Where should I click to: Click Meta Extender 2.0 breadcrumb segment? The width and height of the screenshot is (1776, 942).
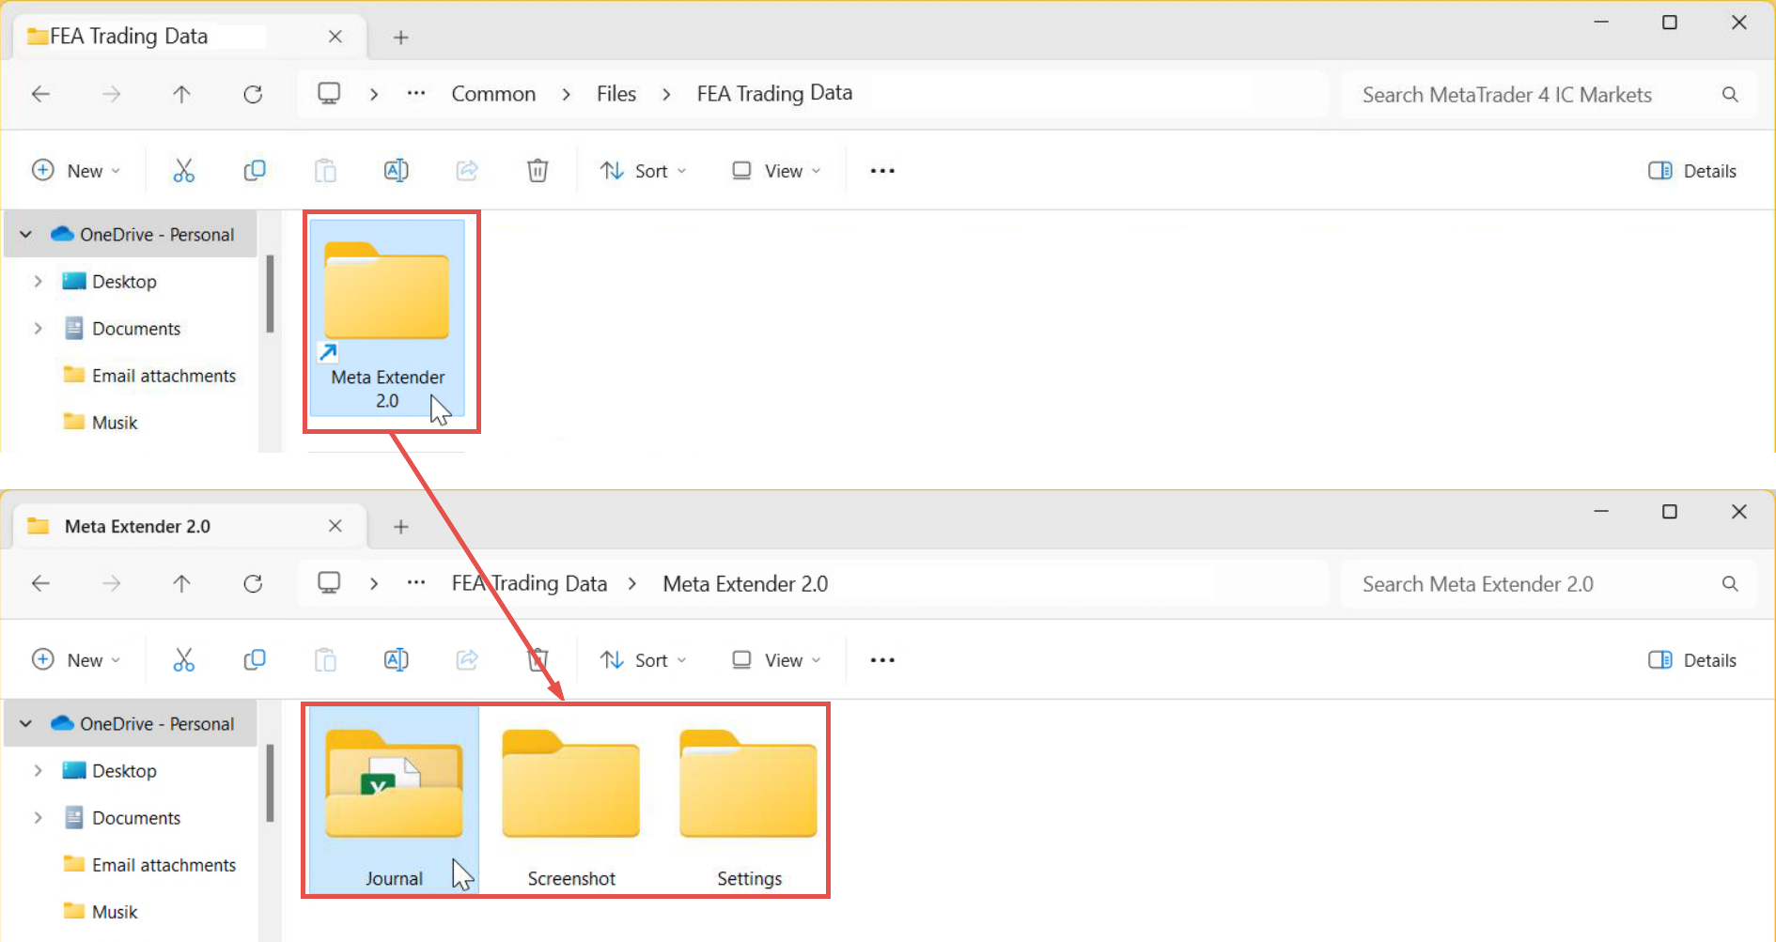point(745,583)
